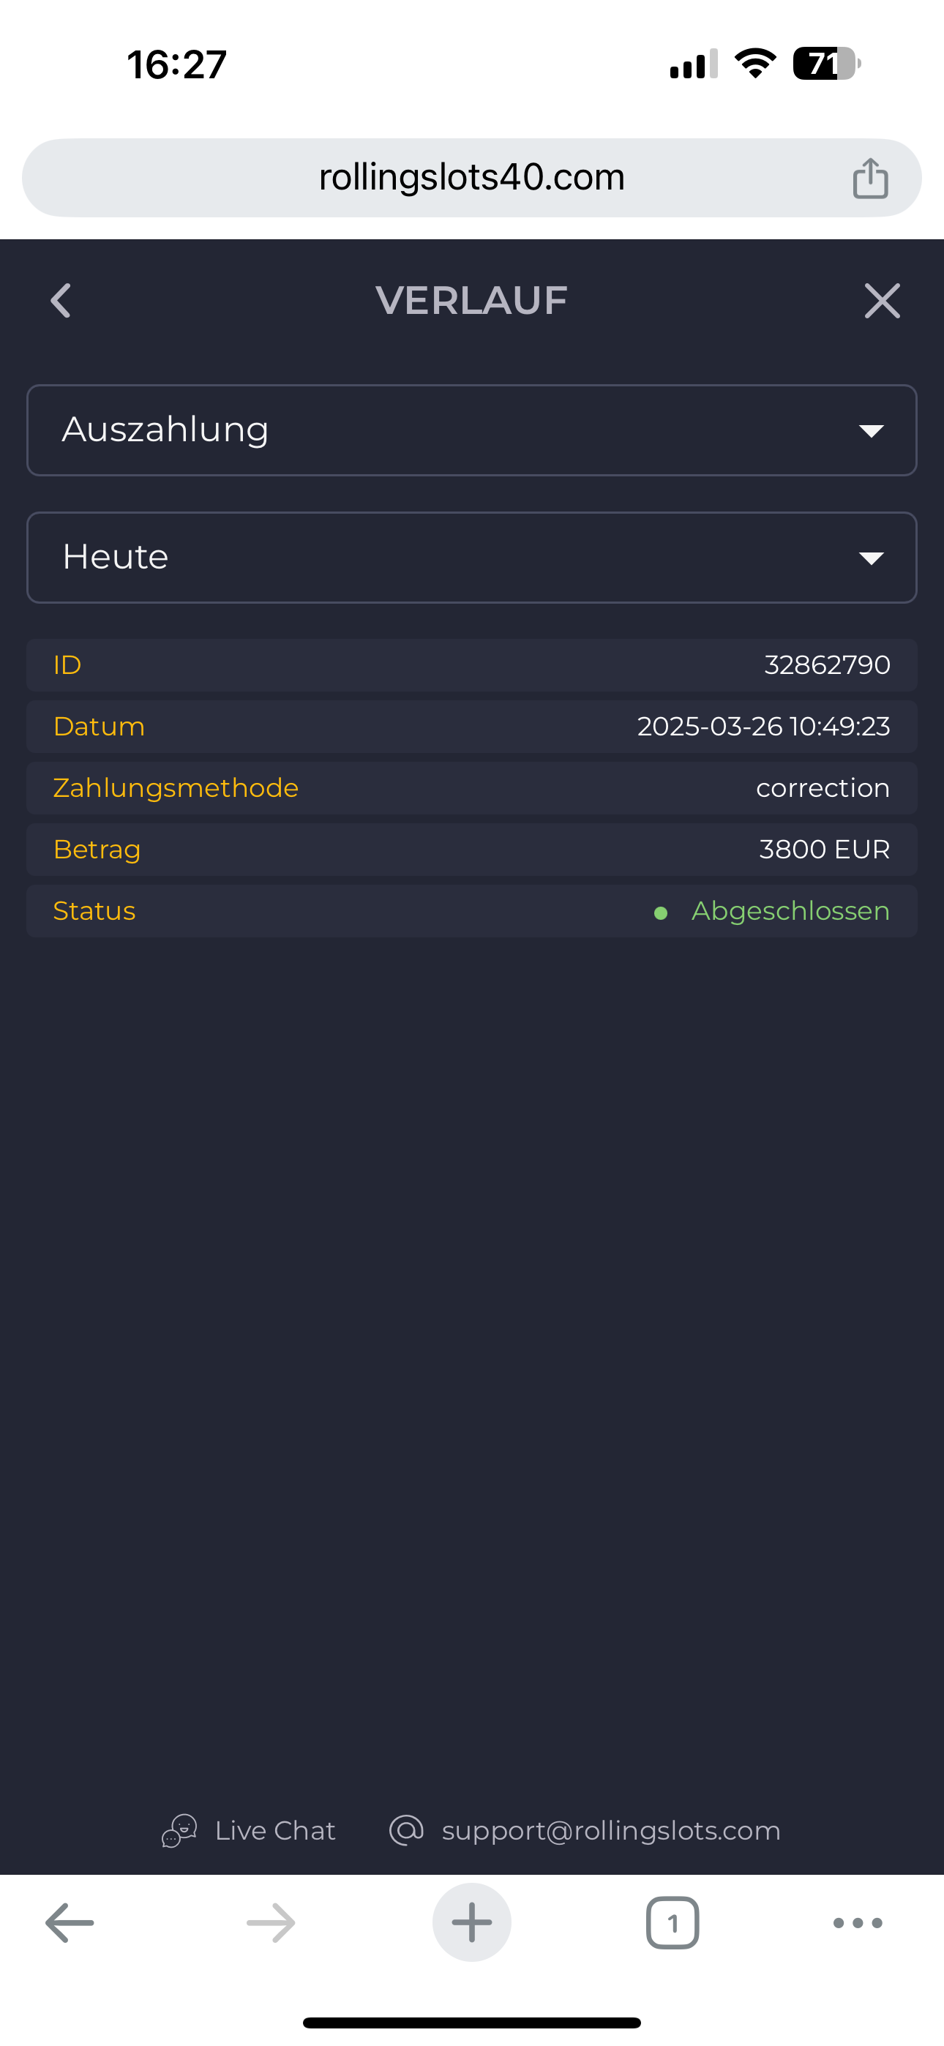Open a new tab with plus button

click(471, 1923)
